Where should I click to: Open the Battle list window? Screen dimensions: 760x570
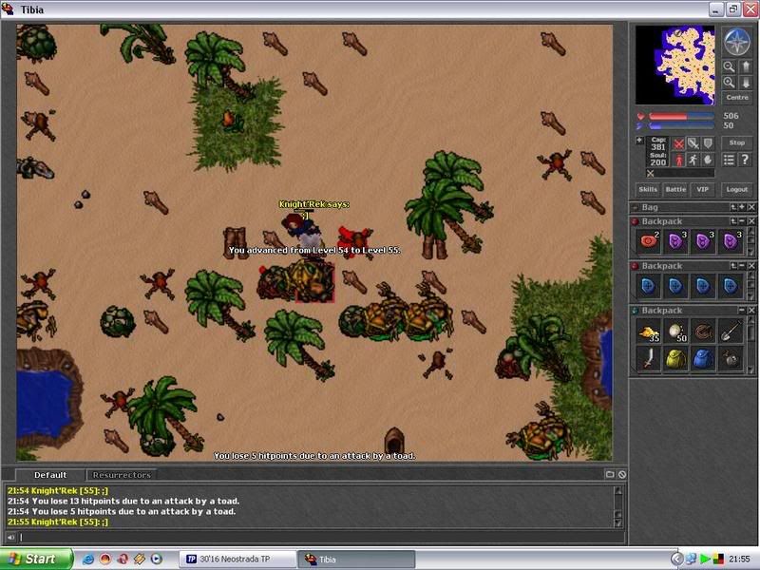click(x=675, y=189)
